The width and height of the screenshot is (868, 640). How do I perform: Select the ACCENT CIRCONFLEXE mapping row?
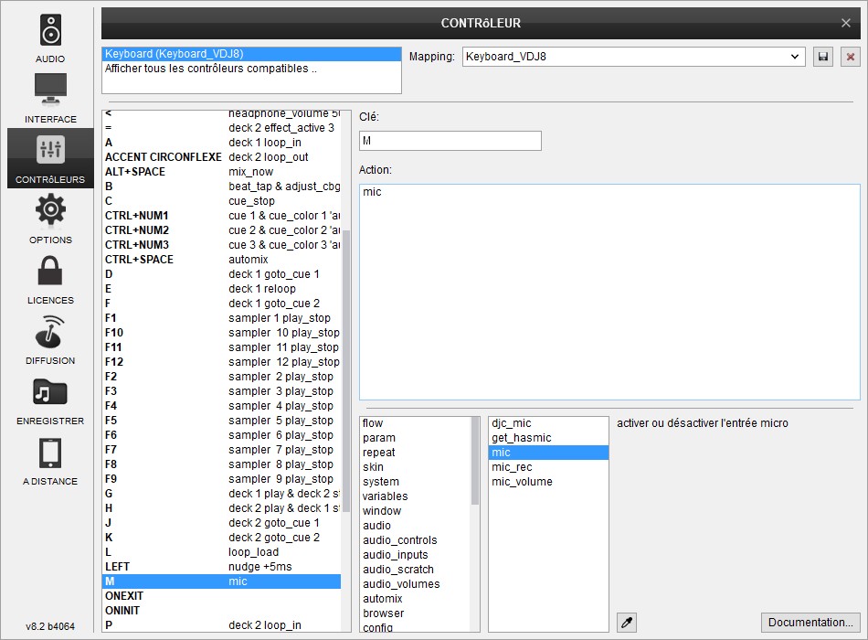222,157
